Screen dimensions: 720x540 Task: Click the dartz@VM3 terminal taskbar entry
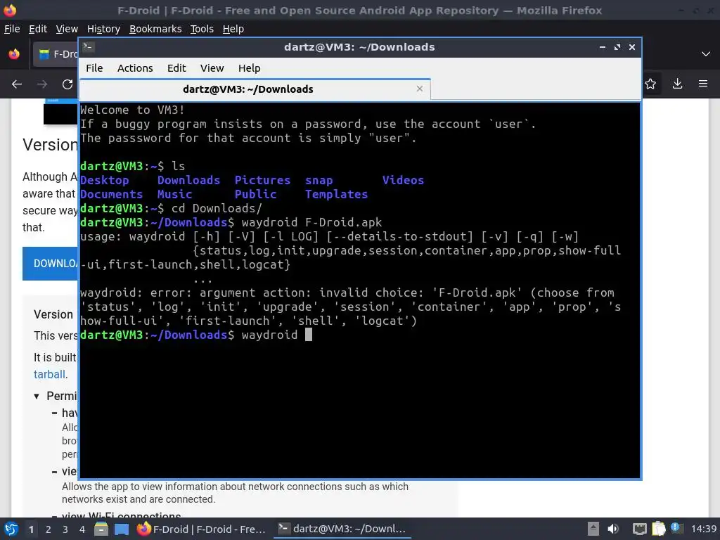pos(342,529)
